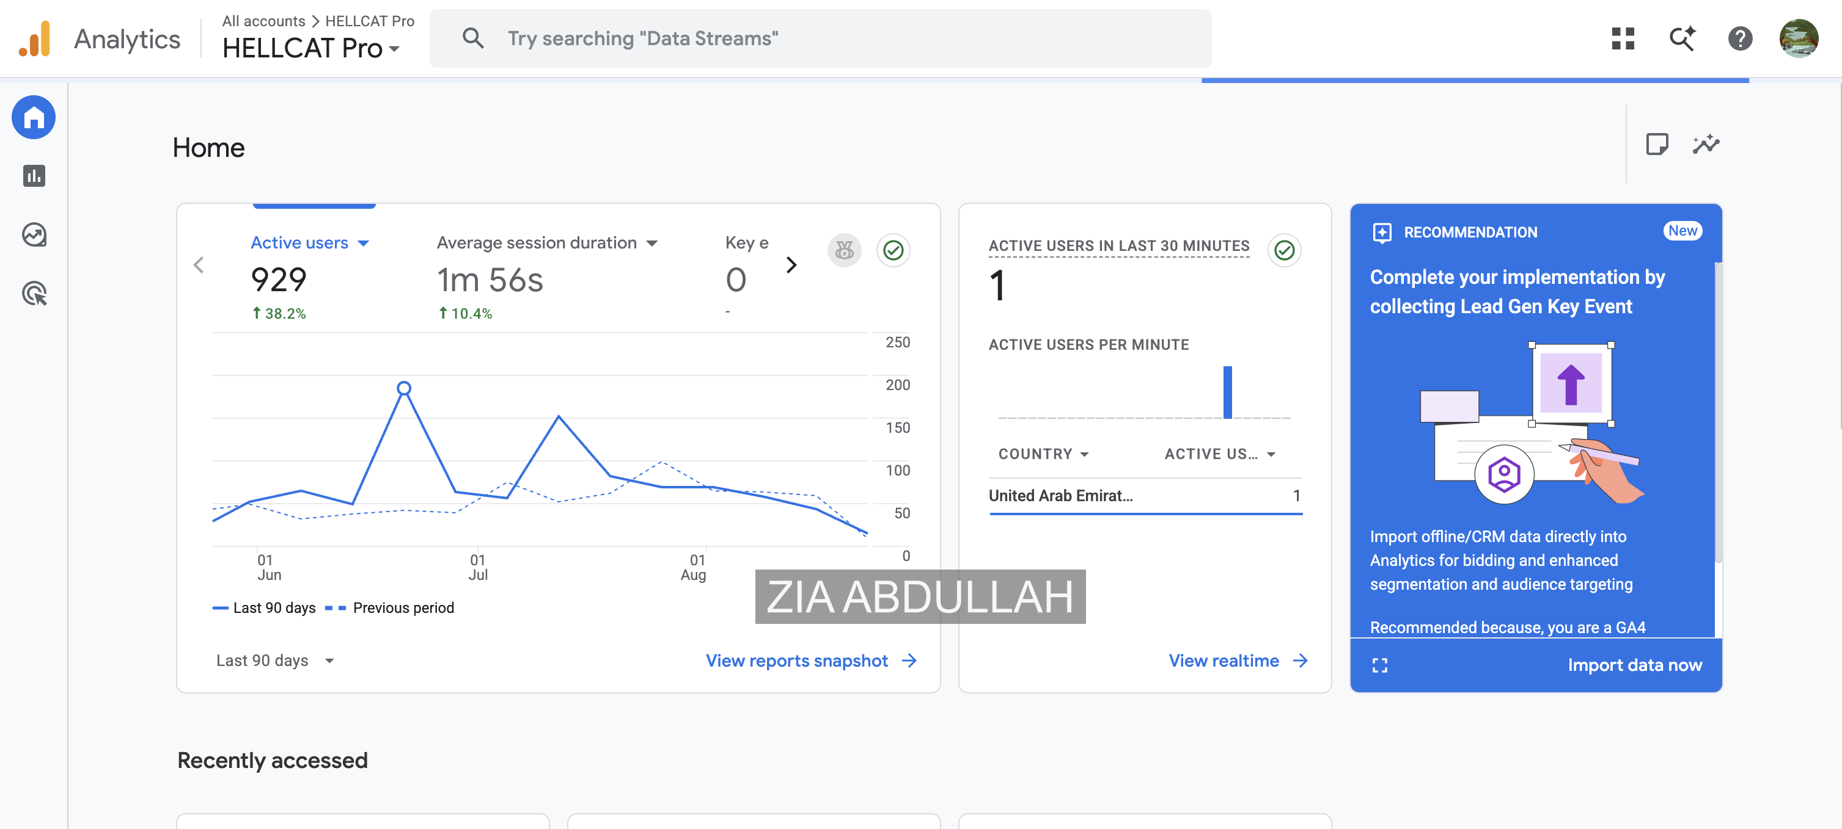Viewport: 1842px width, 829px height.
Task: Click the search field "Data Streams"
Action: [x=820, y=38]
